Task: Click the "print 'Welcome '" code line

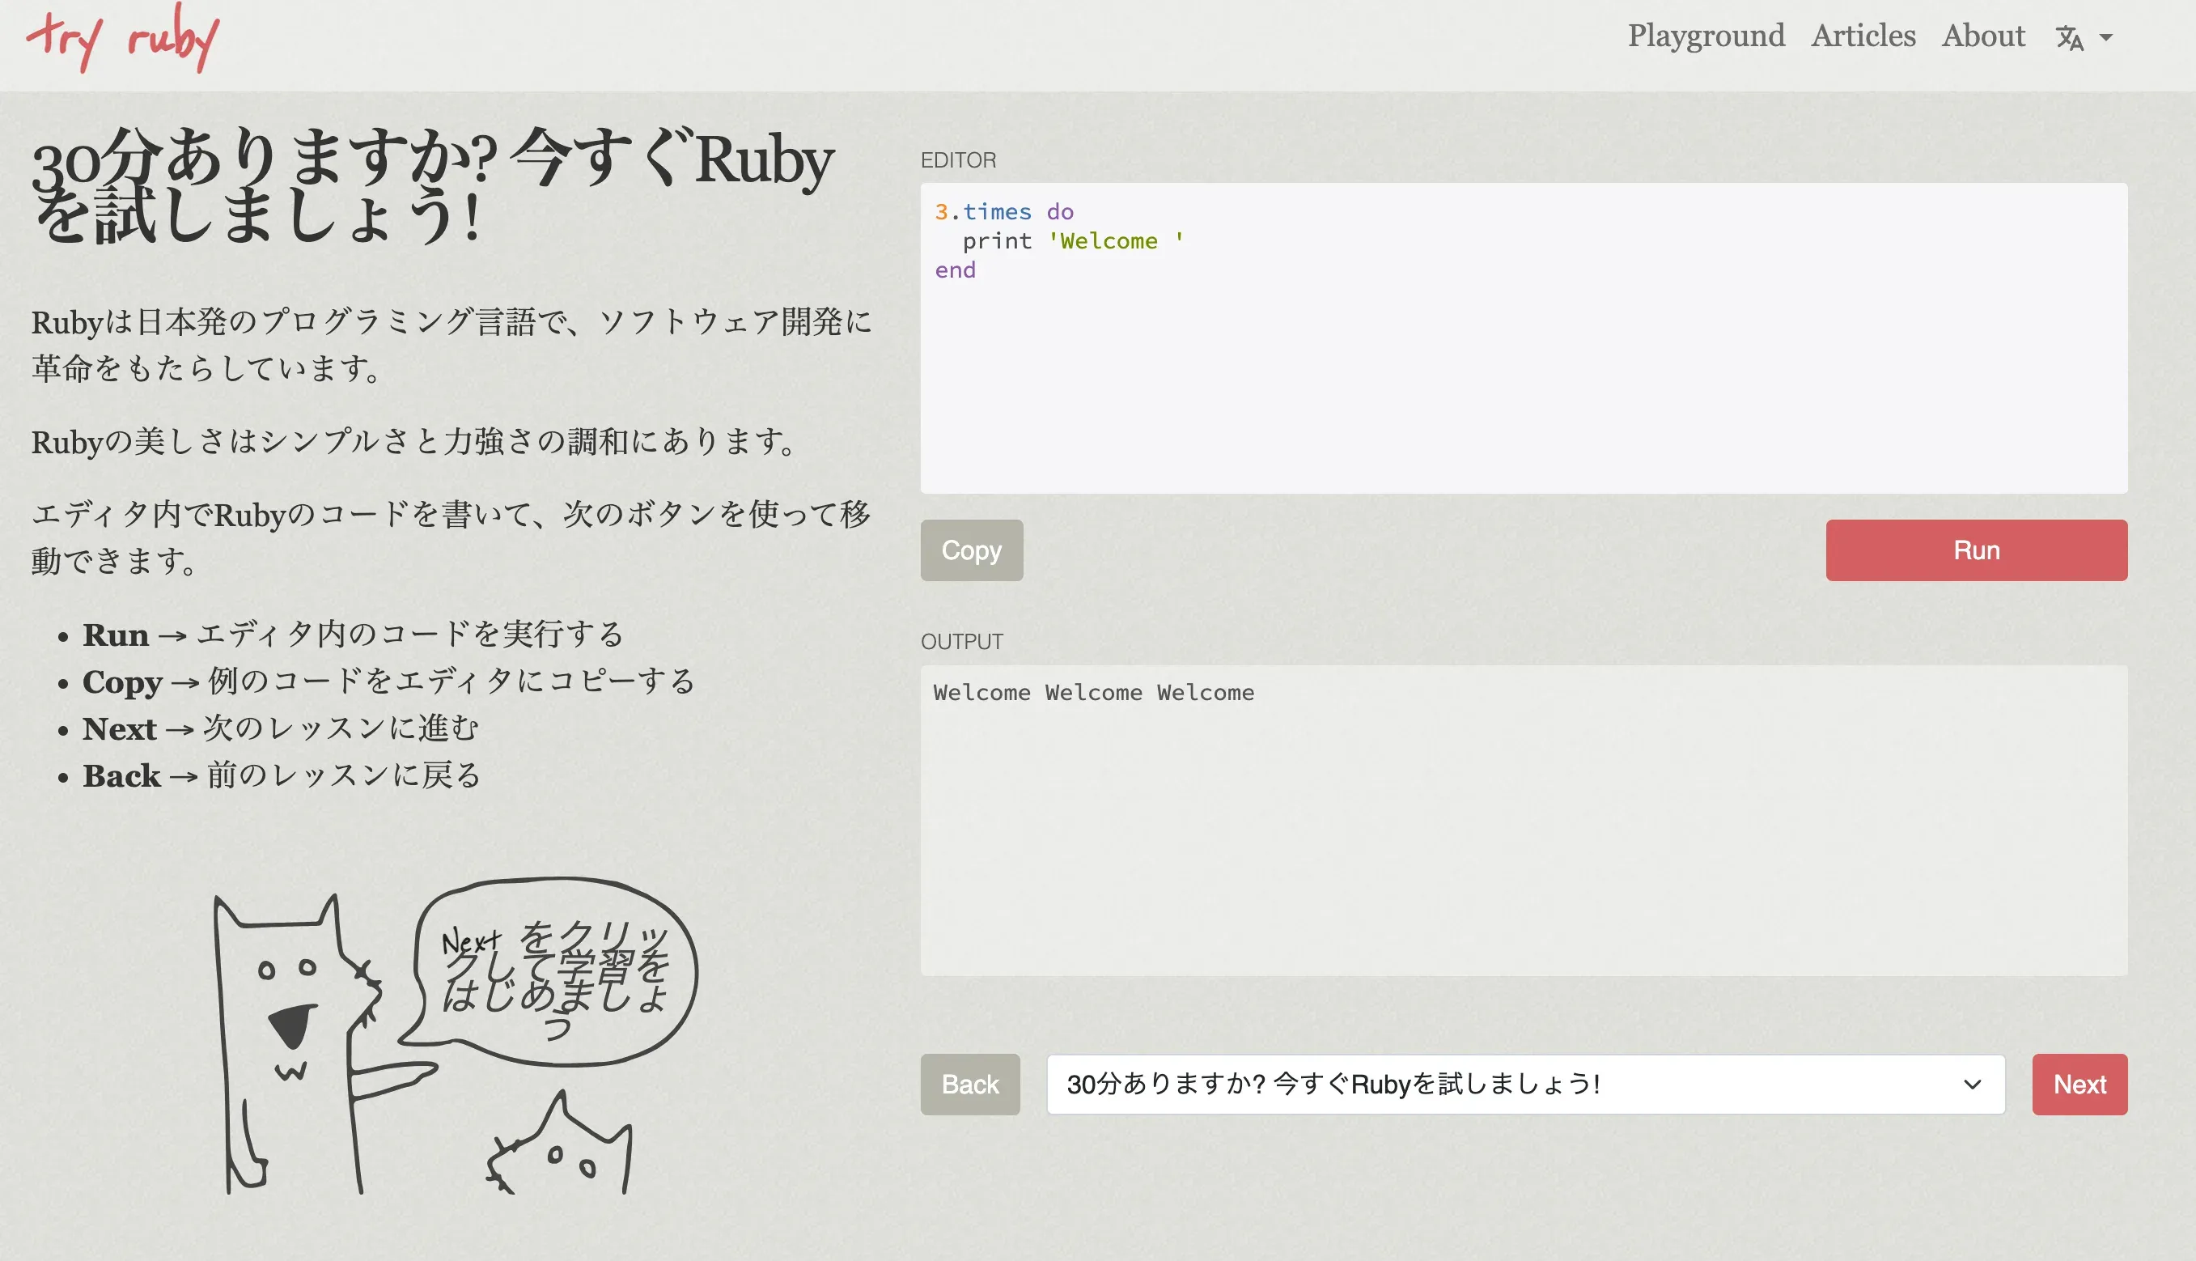Action: click(1074, 240)
